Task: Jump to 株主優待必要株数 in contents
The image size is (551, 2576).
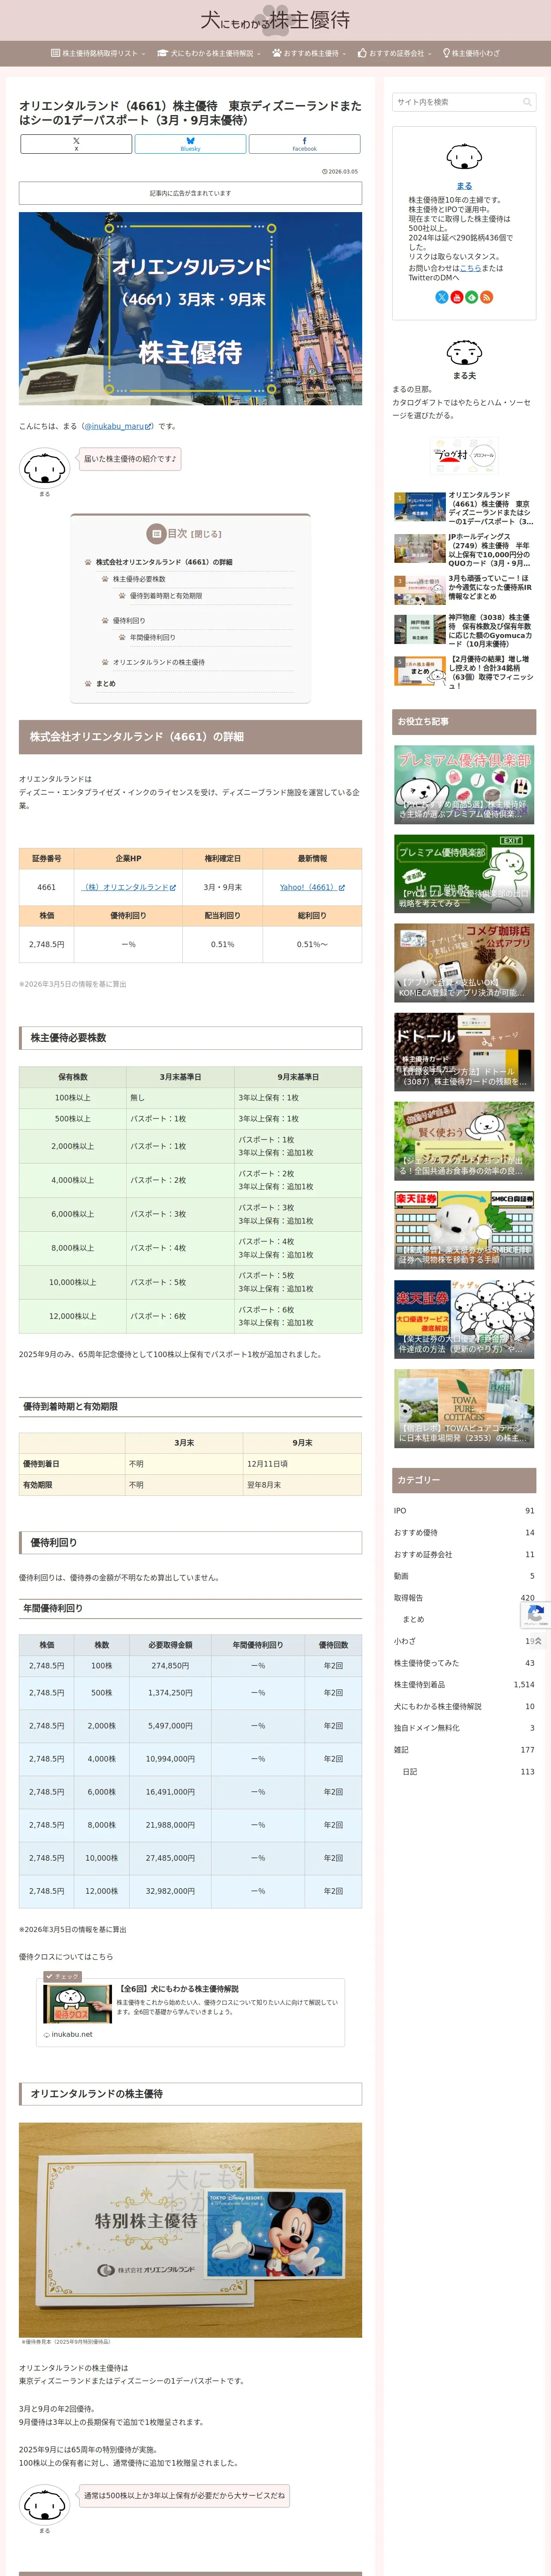Action: coord(139,579)
